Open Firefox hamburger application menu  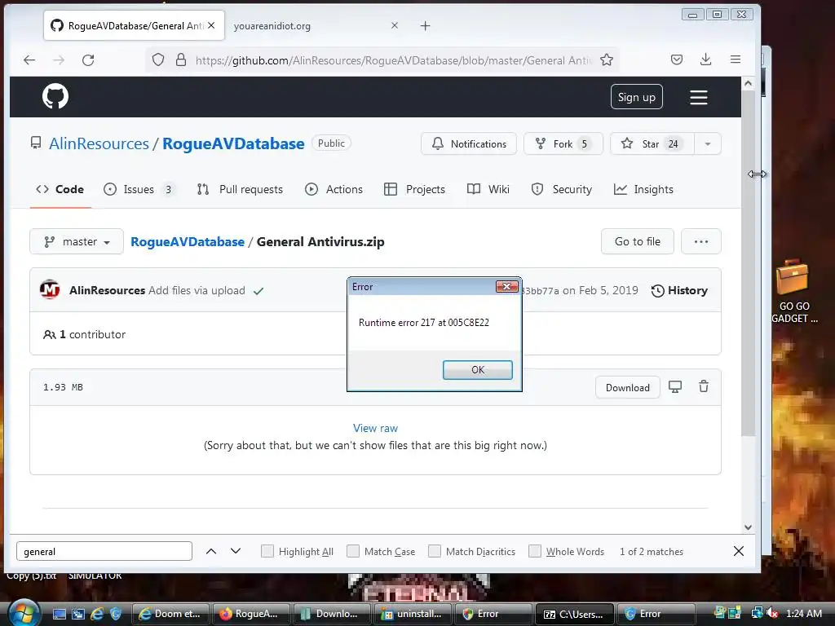click(736, 60)
